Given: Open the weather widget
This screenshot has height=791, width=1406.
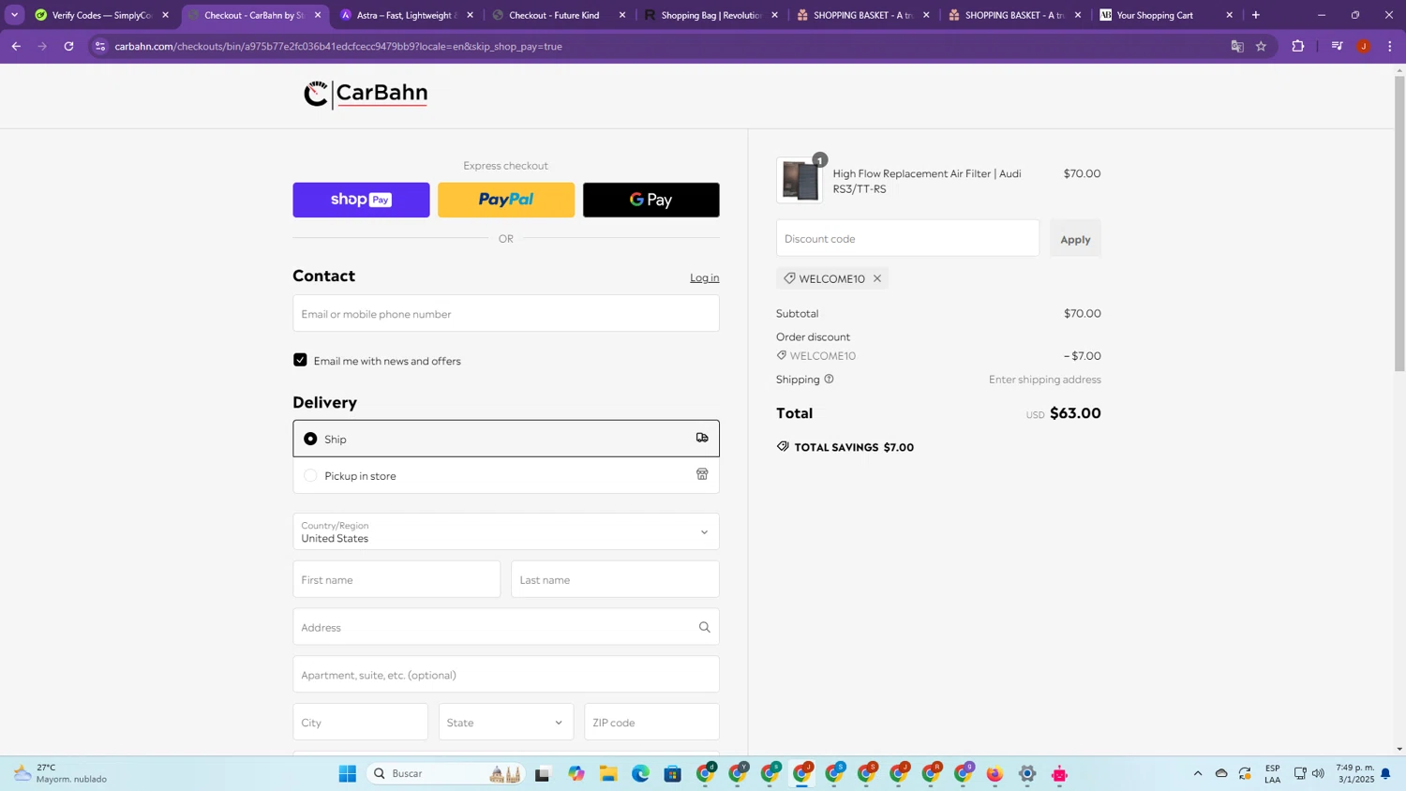Looking at the screenshot, I should (60, 773).
